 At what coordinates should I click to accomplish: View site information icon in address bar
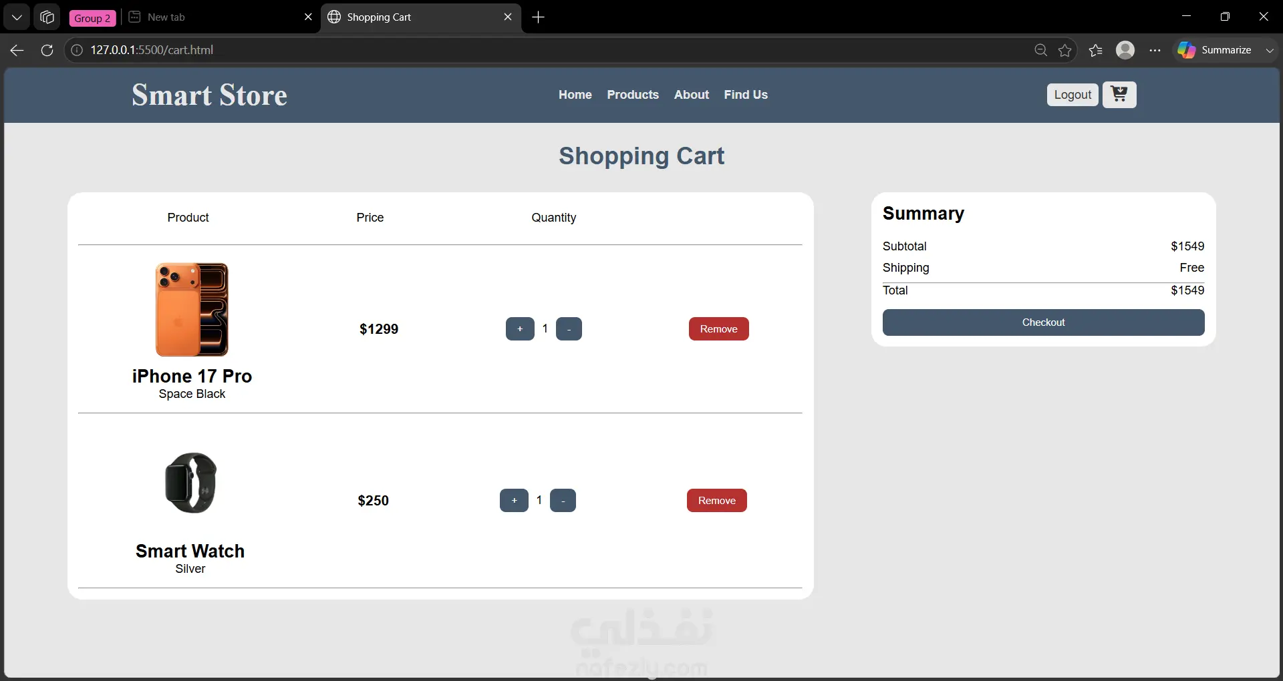(78, 50)
